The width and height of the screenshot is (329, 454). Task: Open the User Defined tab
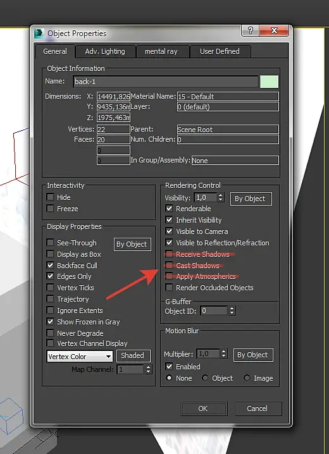(x=220, y=52)
